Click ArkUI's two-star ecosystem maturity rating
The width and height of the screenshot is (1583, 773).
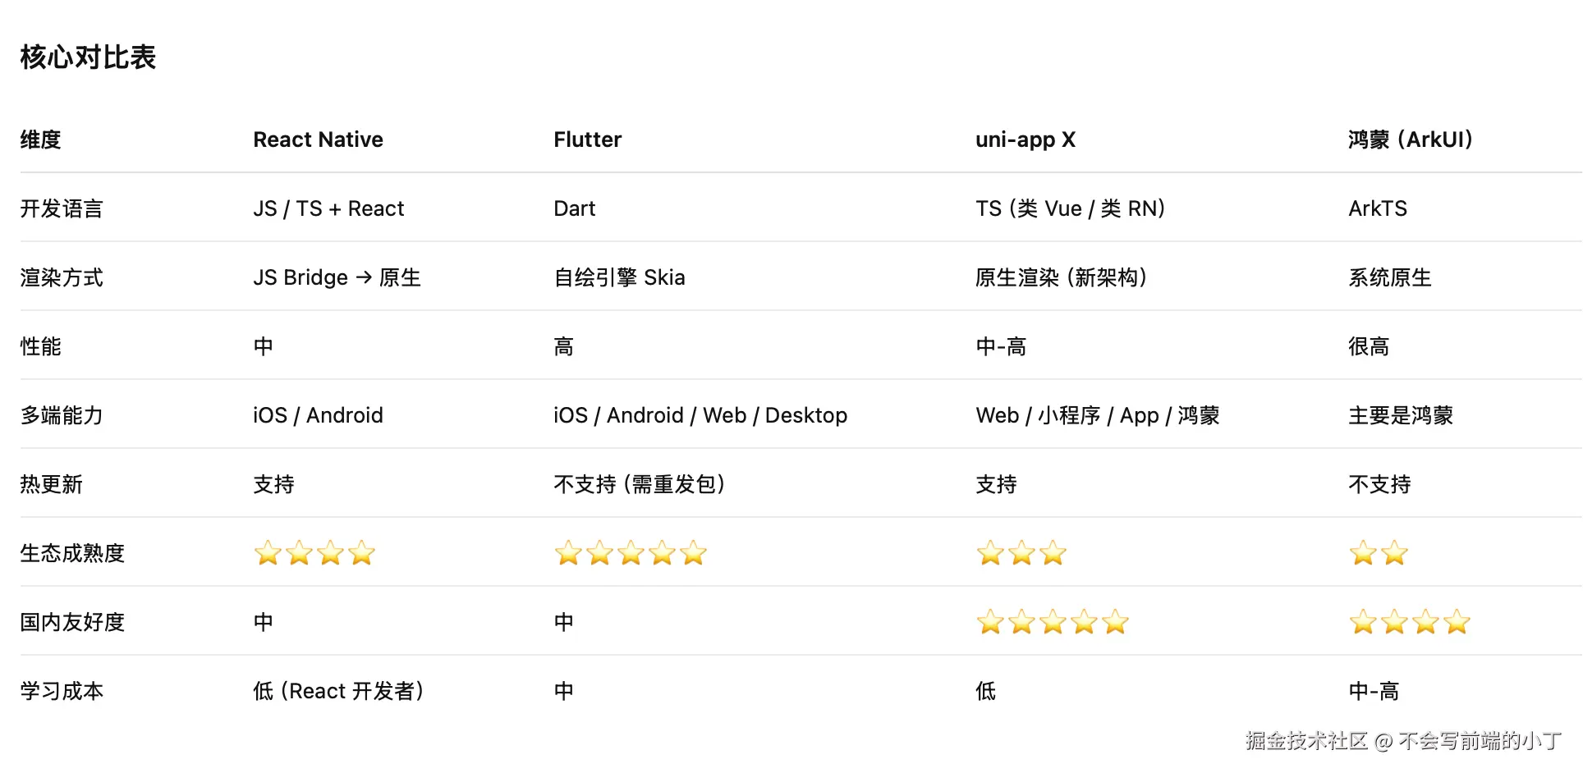click(1378, 553)
